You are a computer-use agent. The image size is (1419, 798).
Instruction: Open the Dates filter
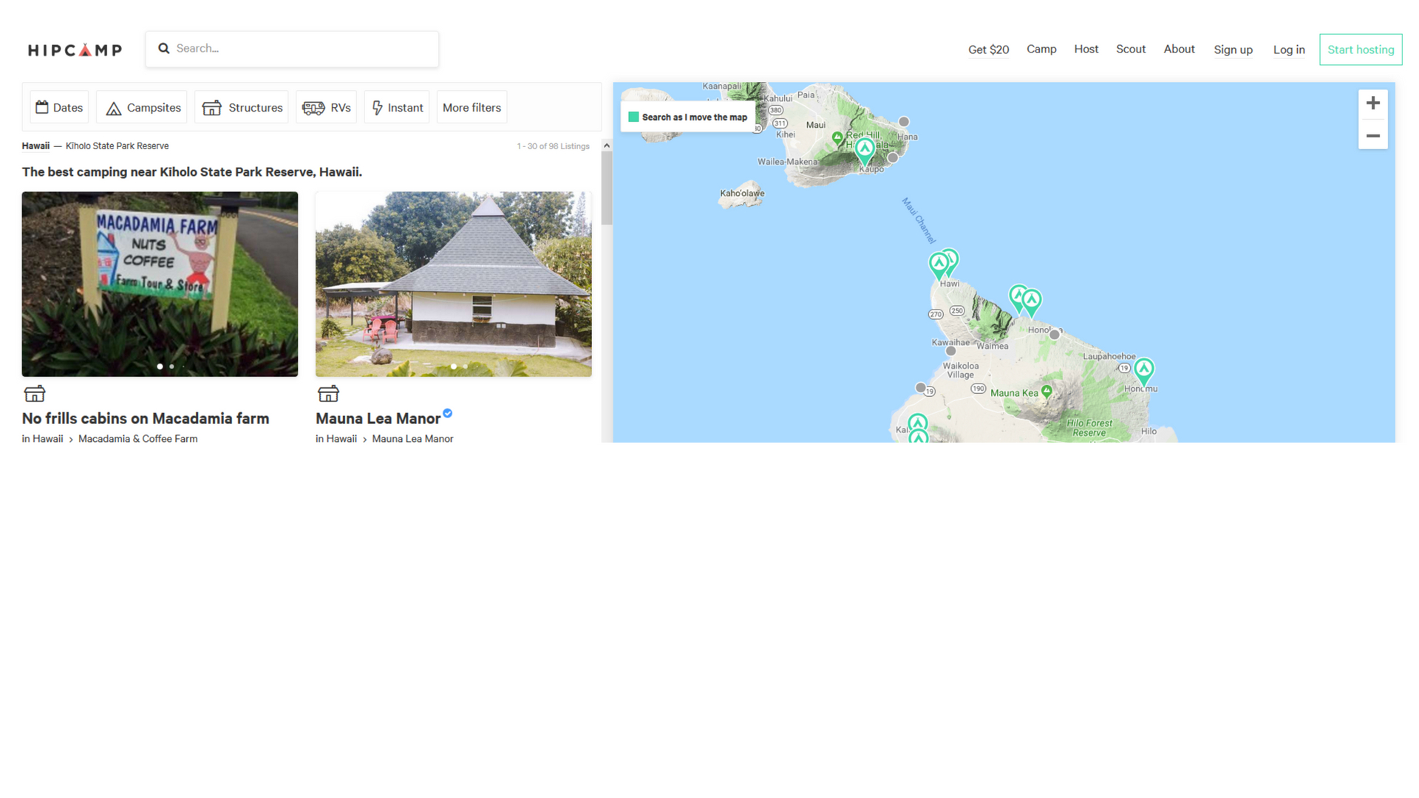59,107
